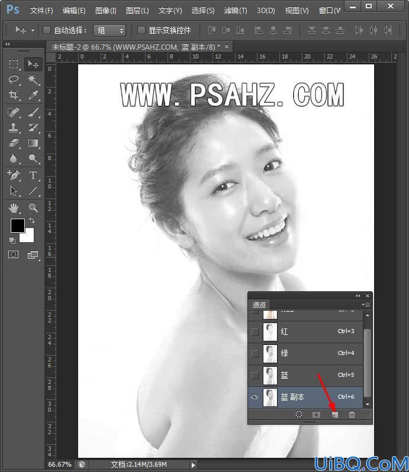409x472 pixels.
Task: Delete current channel trash icon
Action: coord(352,415)
